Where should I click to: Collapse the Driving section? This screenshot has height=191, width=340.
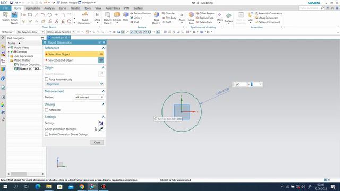pyautogui.click(x=103, y=105)
